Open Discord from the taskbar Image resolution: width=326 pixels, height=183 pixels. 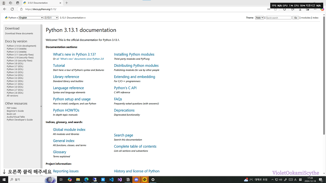[x=136, y=179]
